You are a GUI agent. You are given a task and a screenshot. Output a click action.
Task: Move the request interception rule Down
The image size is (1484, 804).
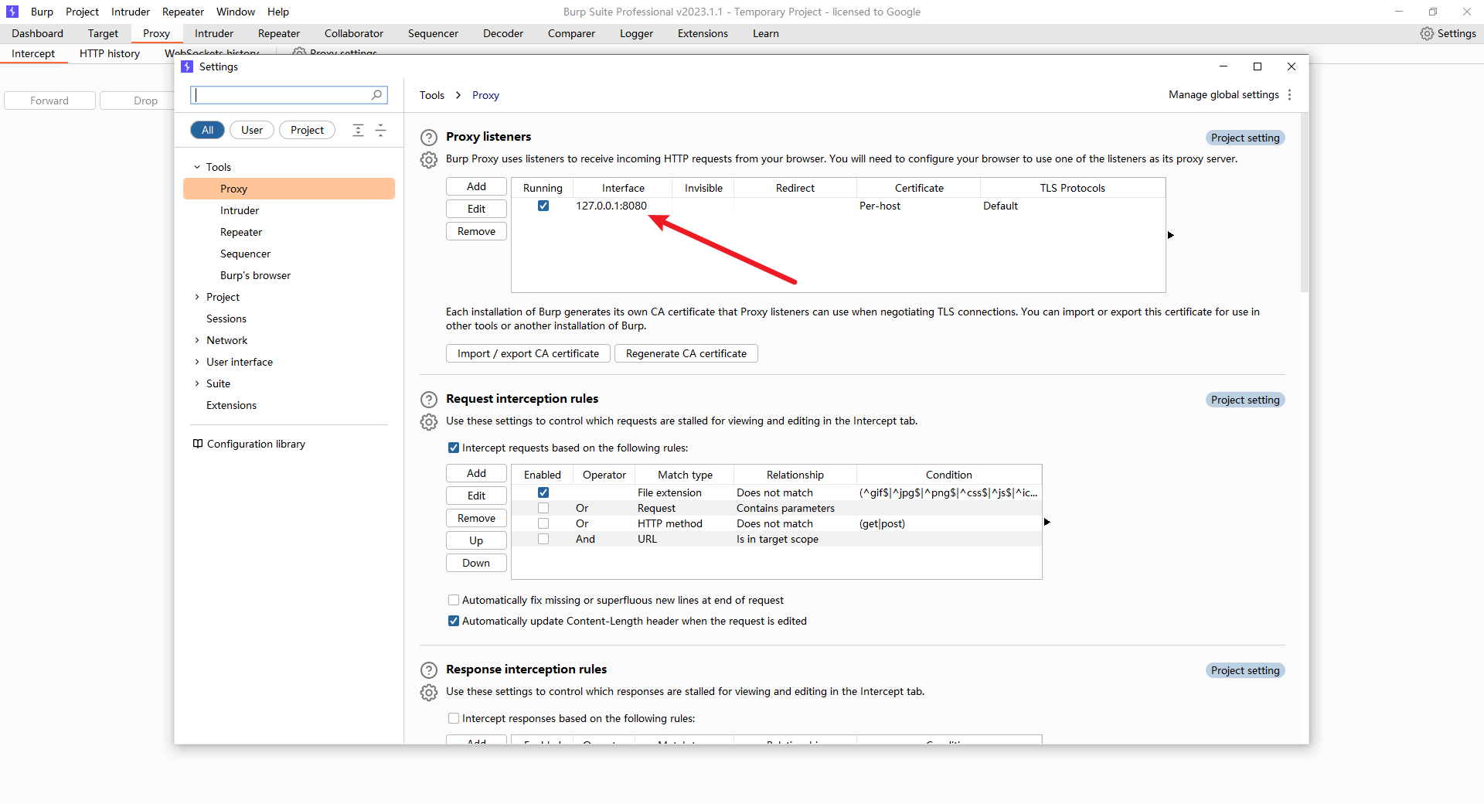click(476, 563)
